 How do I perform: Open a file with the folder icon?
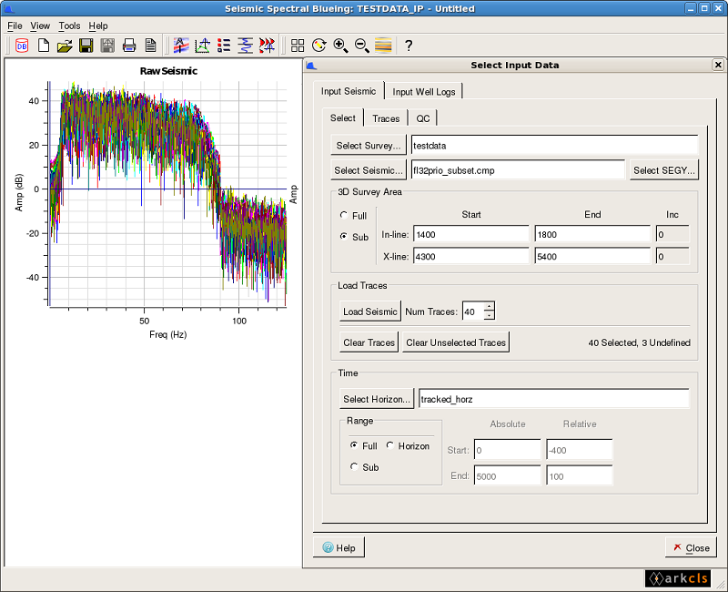(64, 46)
